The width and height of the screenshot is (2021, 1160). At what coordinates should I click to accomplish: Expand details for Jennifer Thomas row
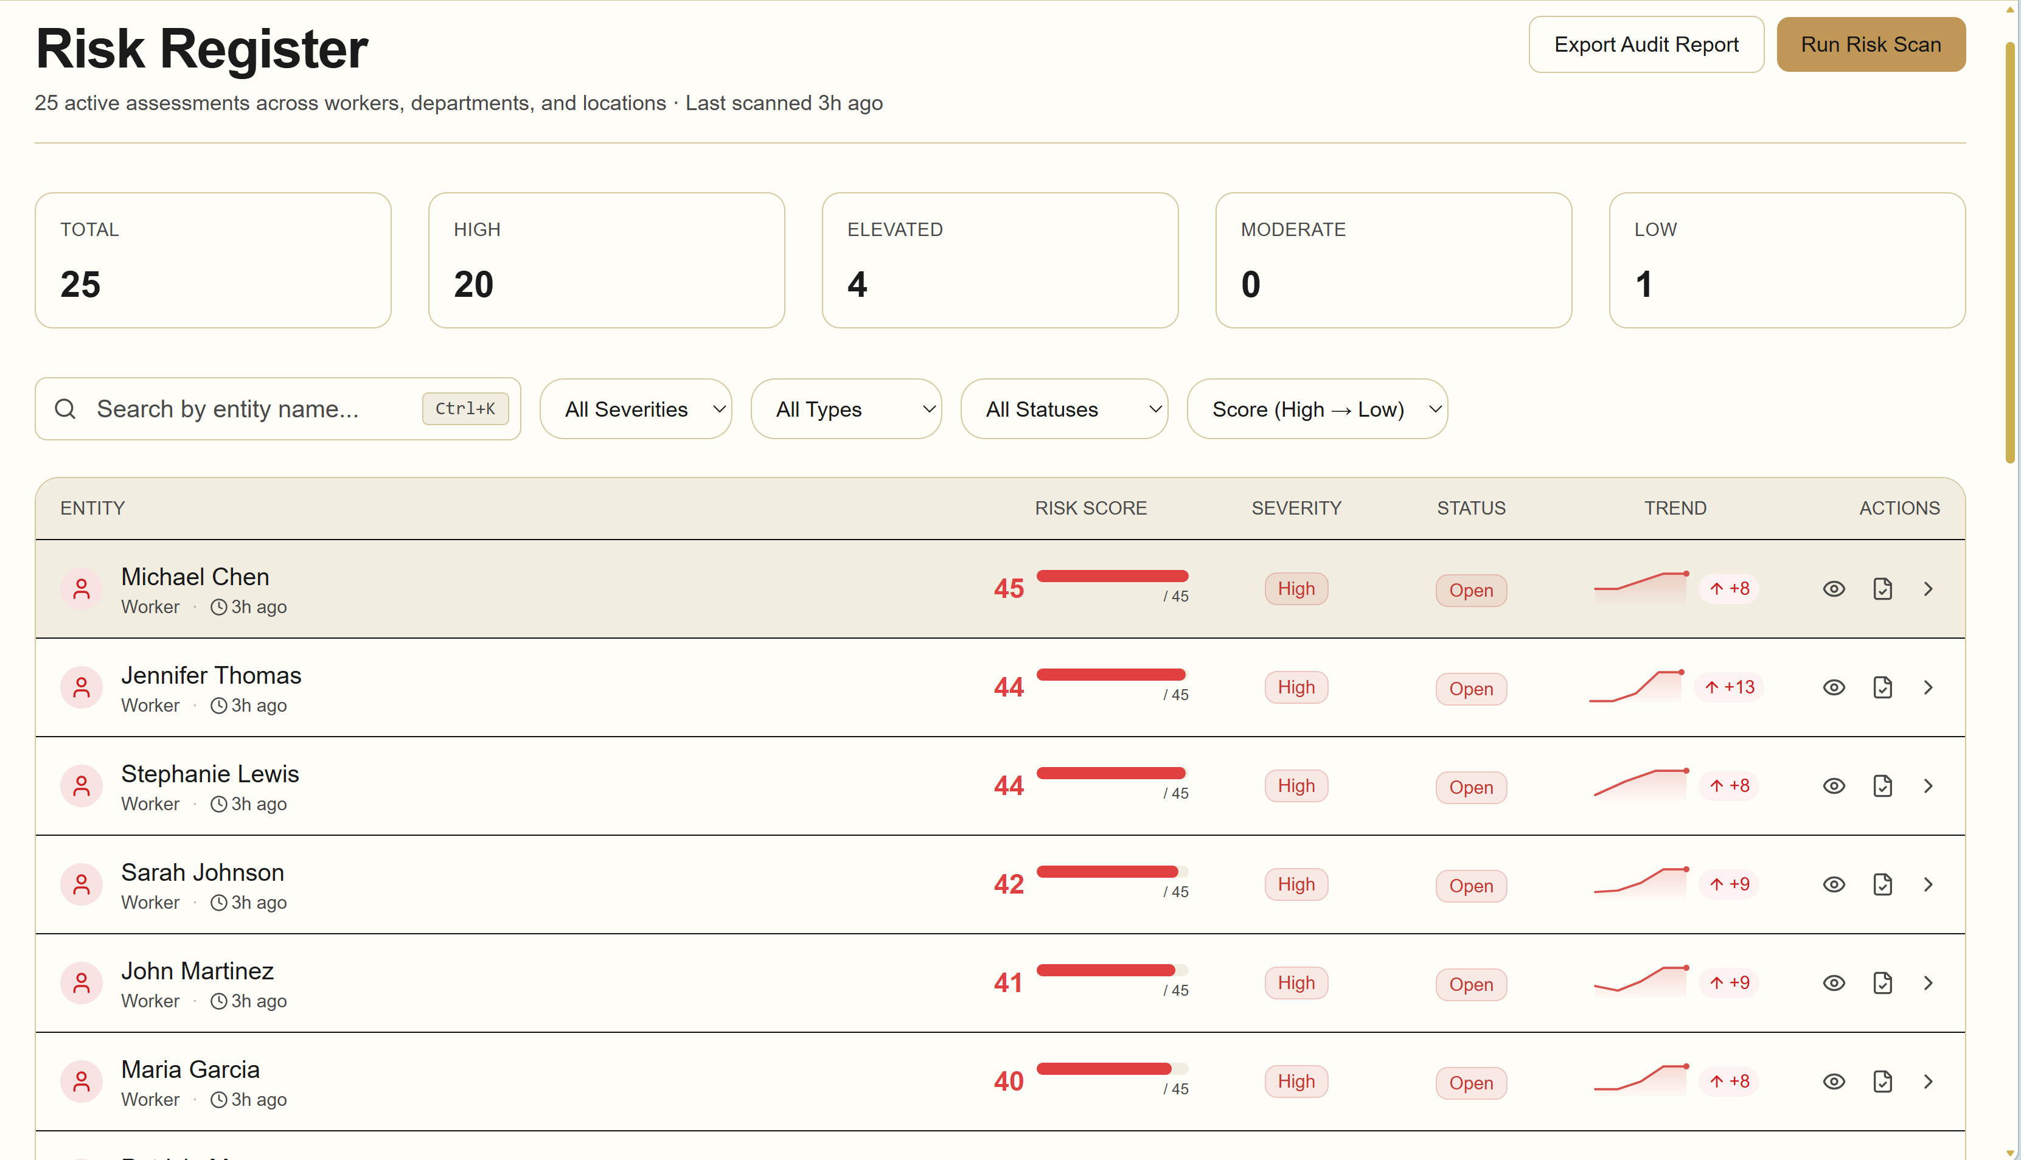[1929, 687]
